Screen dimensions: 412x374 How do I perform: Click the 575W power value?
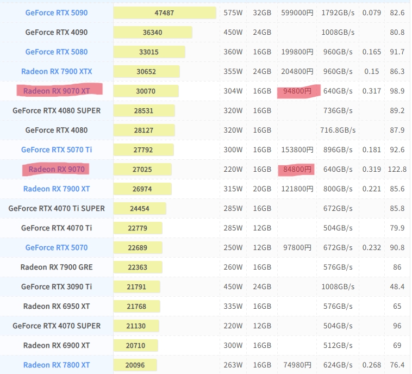pos(233,13)
